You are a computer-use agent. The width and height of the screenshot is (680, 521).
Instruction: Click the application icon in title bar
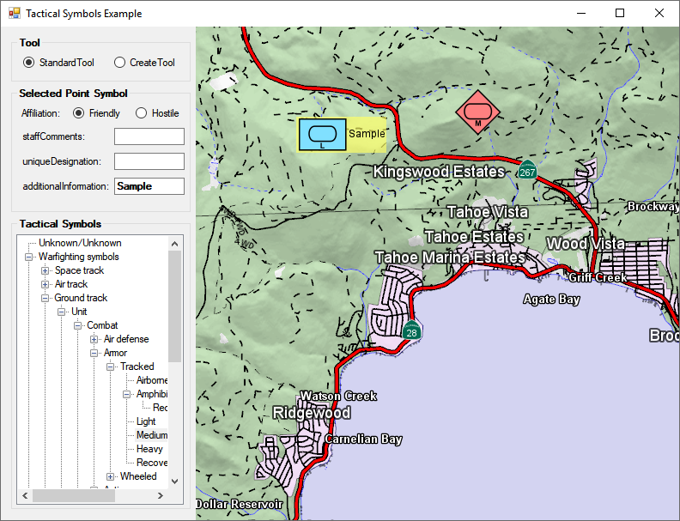14,14
